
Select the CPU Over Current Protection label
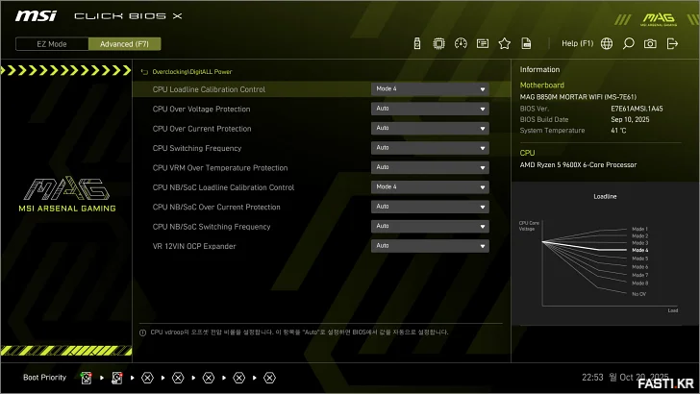click(202, 129)
